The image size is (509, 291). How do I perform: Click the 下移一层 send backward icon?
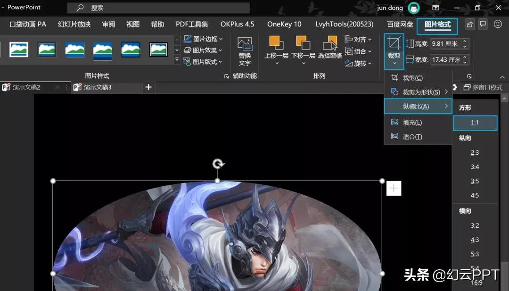[303, 43]
